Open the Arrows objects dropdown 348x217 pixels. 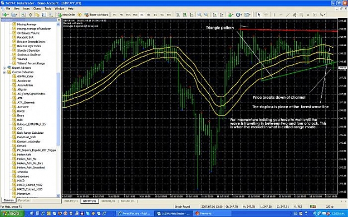[322, 15]
